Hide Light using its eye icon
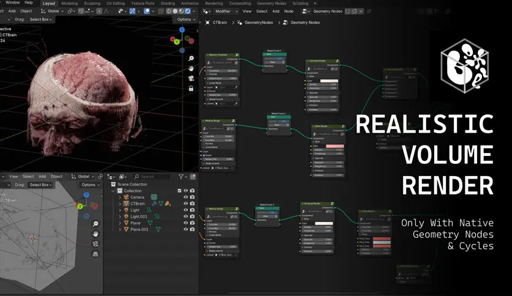The image size is (512, 296). coord(186,210)
